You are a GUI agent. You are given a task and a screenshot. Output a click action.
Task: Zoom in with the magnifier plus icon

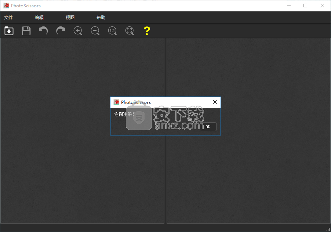78,31
